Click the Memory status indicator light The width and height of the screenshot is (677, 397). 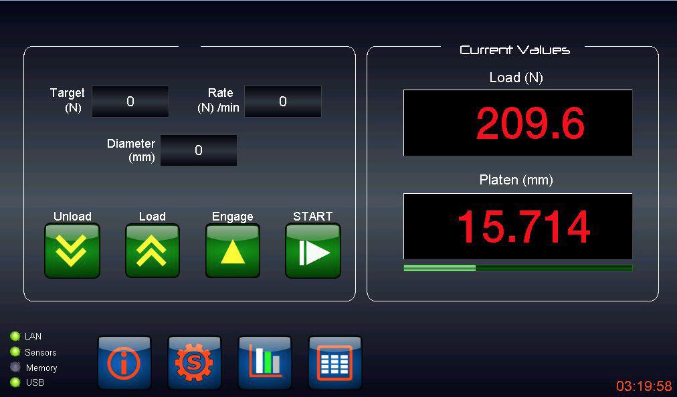pyautogui.click(x=15, y=367)
